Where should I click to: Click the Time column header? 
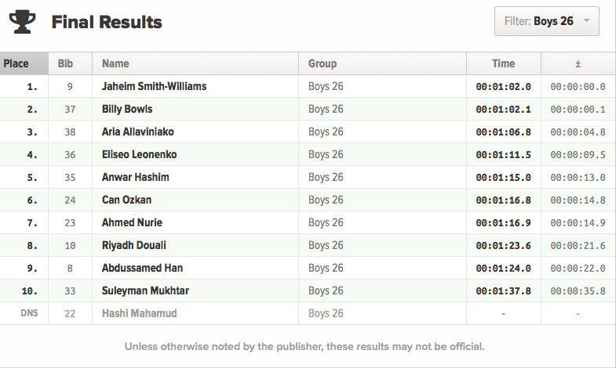(503, 63)
